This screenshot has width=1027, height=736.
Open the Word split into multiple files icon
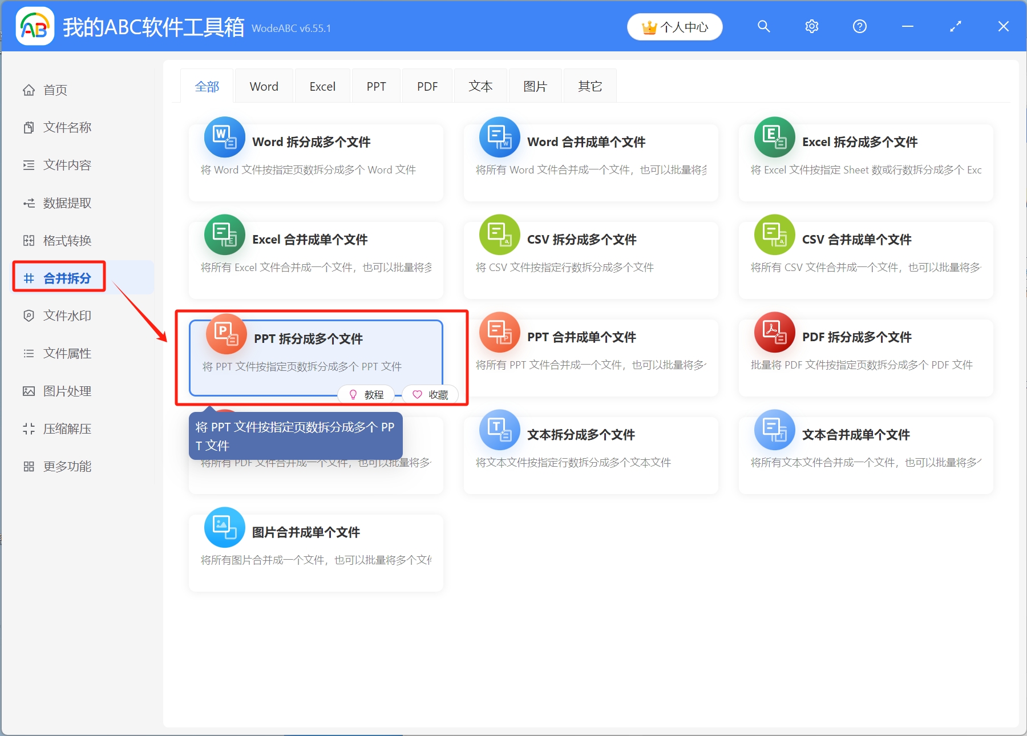[225, 138]
